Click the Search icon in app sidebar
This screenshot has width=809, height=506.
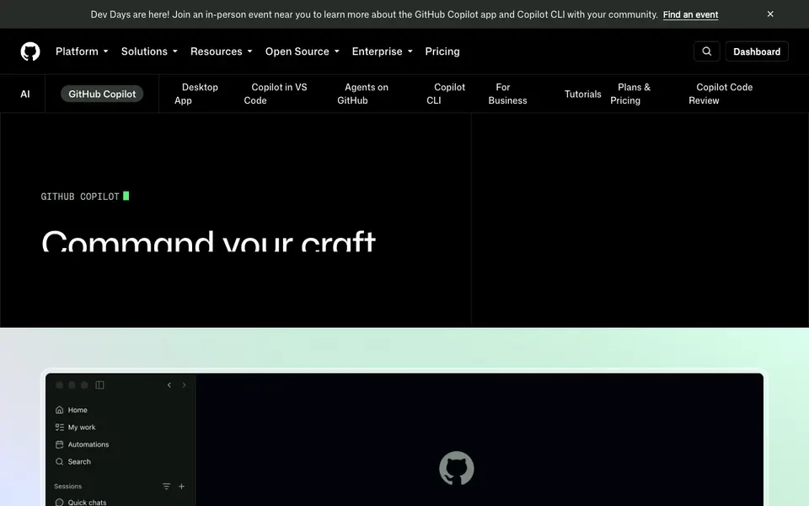pyautogui.click(x=59, y=461)
